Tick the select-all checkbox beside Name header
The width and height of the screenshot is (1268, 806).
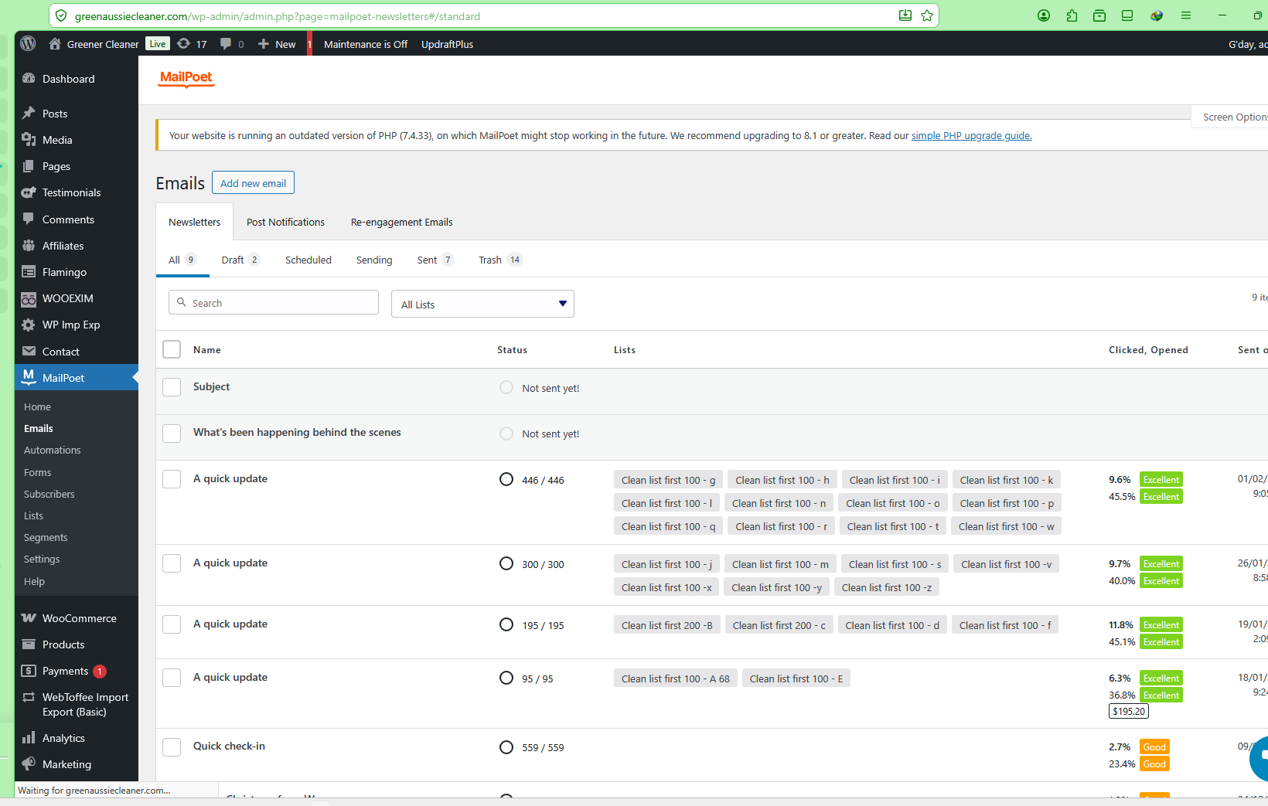point(172,349)
